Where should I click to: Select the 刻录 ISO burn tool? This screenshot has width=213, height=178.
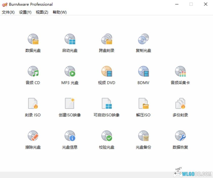click(x=33, y=107)
